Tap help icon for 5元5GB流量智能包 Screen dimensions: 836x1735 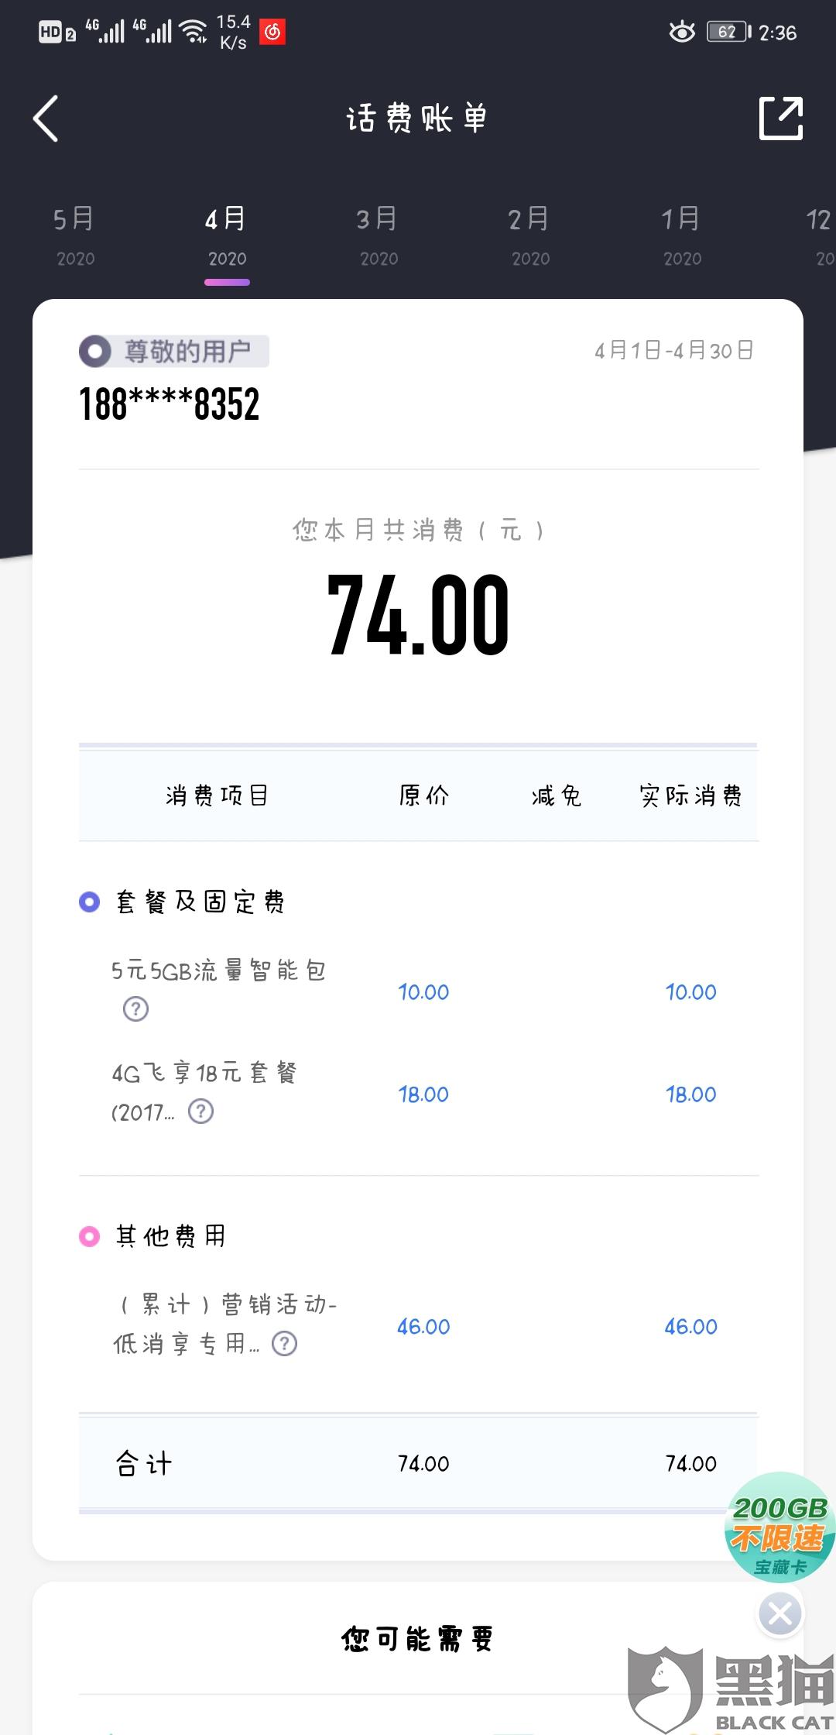(x=135, y=1008)
